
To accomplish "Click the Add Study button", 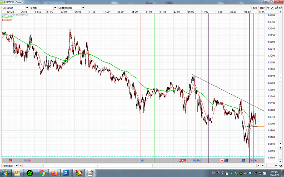I will click(8, 166).
